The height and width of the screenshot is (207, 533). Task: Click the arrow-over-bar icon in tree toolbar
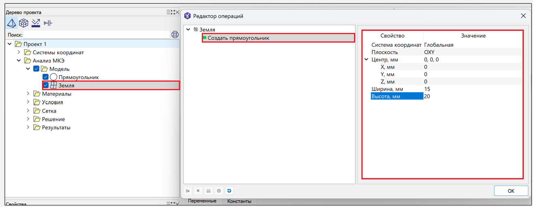(36, 23)
